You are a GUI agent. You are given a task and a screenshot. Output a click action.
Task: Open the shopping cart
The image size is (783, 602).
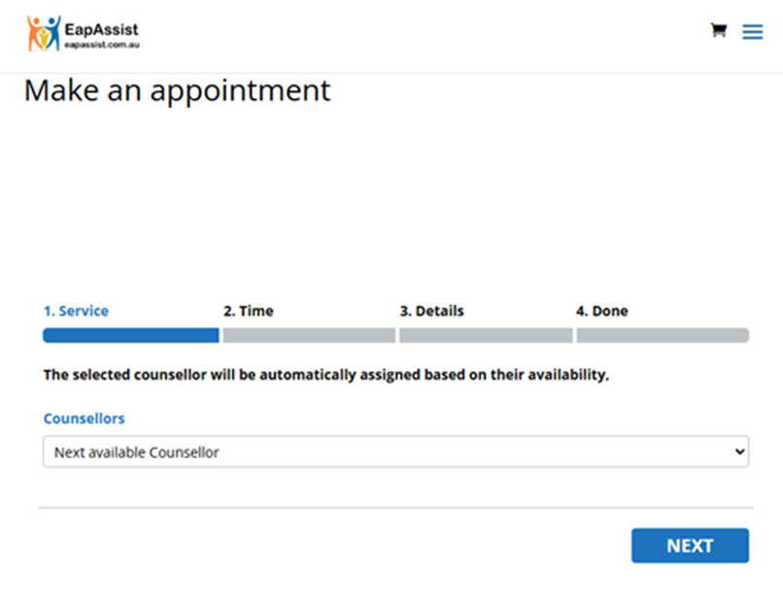719,30
